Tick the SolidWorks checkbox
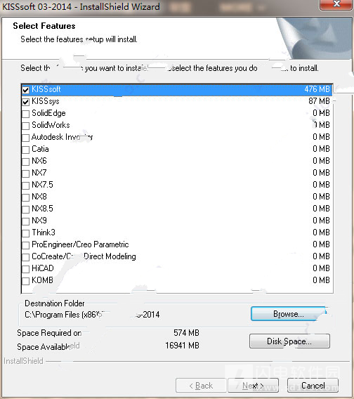The width and height of the screenshot is (354, 399). pos(25,126)
